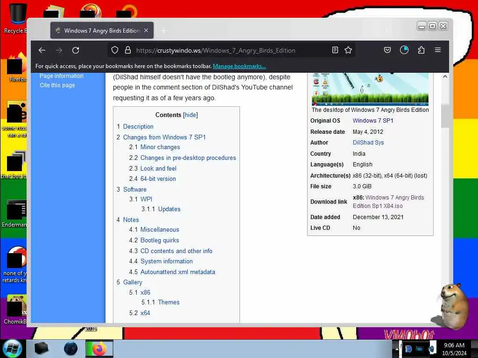Jump to Changes from Windows 7 SP1

click(164, 138)
